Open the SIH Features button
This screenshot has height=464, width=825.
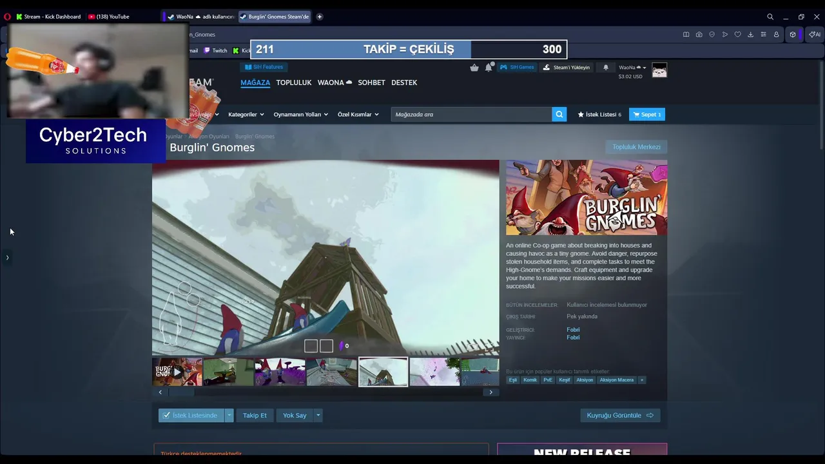(x=264, y=67)
